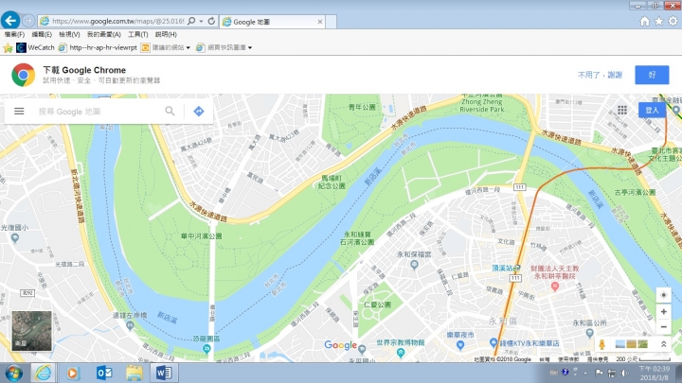Click the 200 公尺 map scale bar
682x383 pixels.
click(643, 359)
